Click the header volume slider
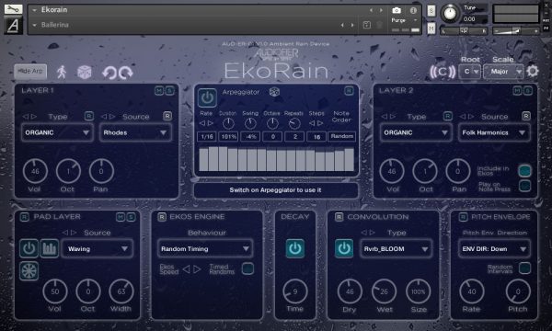Screen dimensions: 552x331 click(x=515, y=31)
